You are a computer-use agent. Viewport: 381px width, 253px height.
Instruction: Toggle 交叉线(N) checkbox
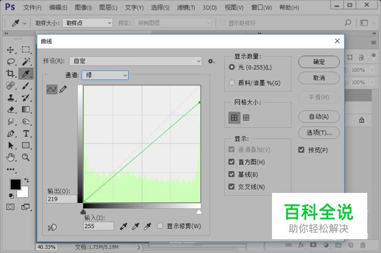232,187
